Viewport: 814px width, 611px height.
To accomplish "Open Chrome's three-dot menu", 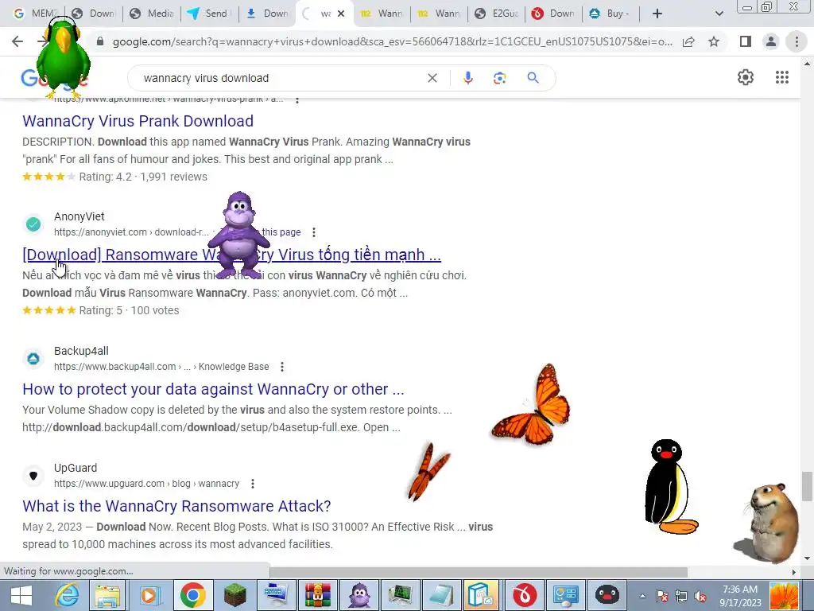I will (x=797, y=41).
